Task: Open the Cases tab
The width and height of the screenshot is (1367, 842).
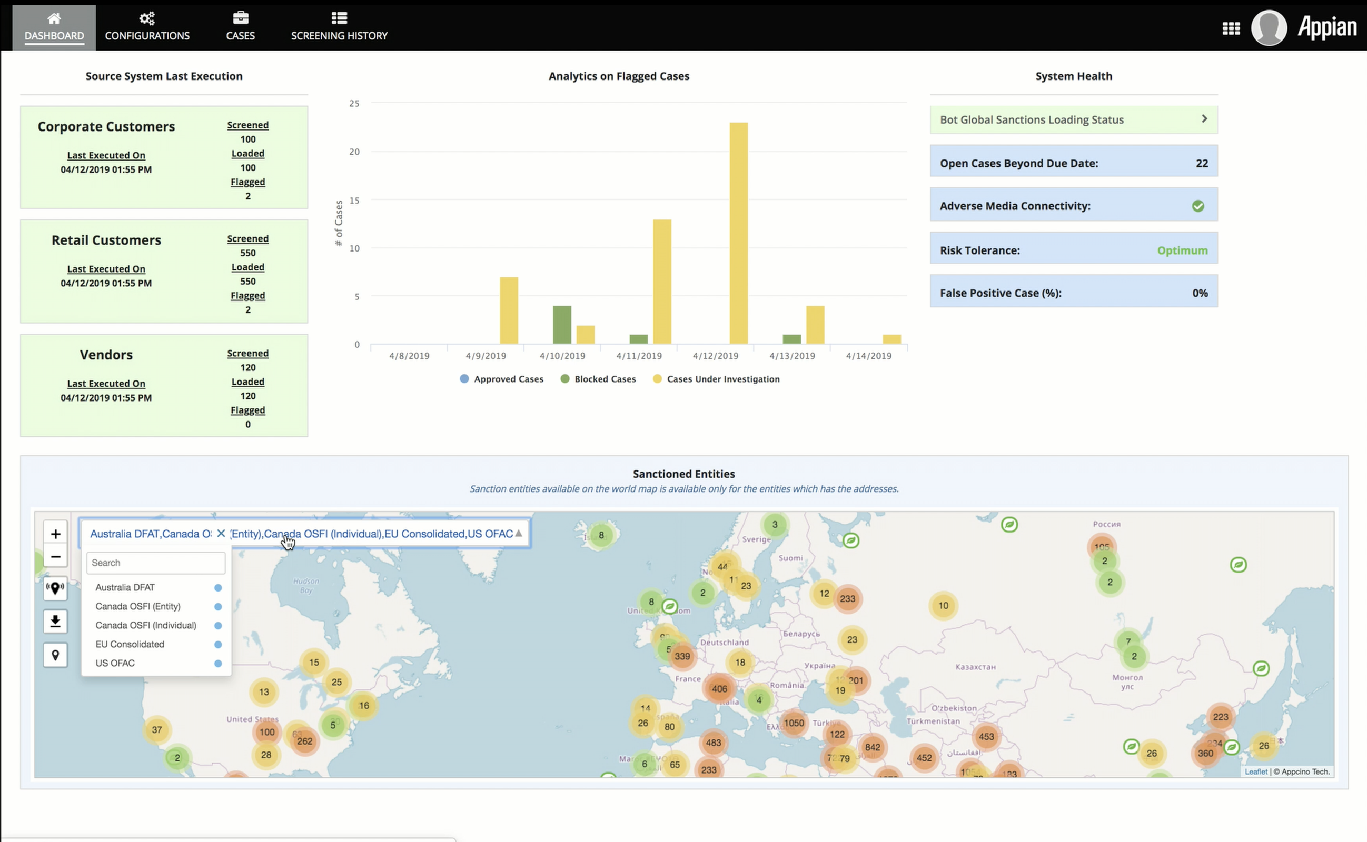Action: point(240,27)
